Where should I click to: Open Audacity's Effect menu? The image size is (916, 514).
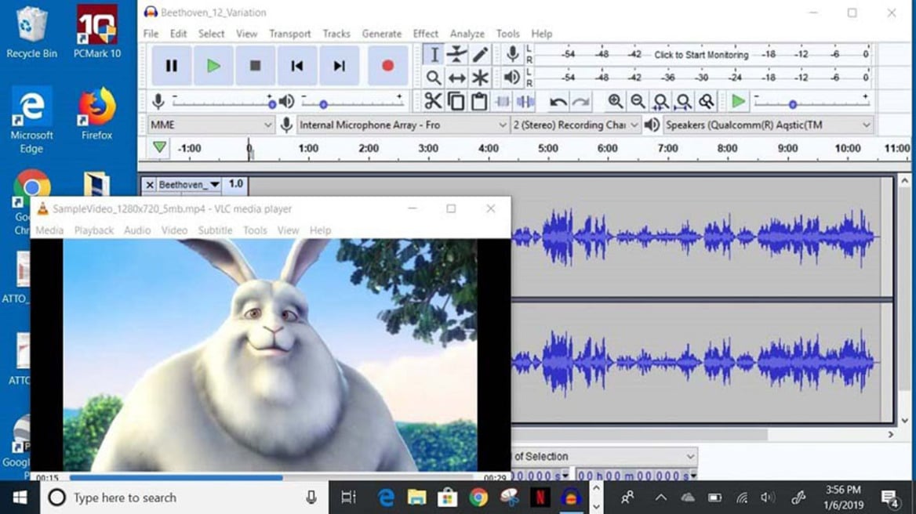[x=425, y=34]
